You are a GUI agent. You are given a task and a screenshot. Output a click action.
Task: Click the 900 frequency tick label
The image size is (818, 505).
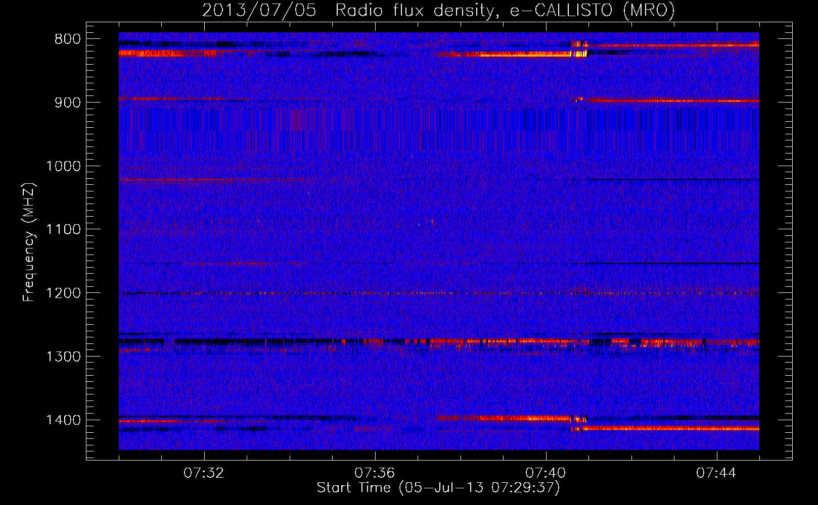pos(67,103)
